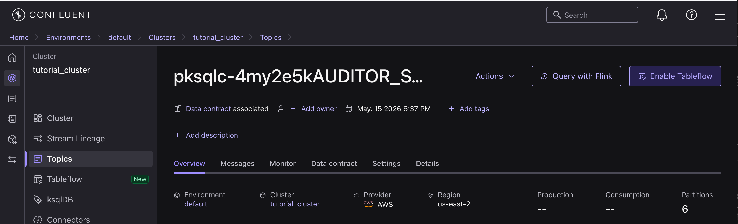Click chevron after Environments breadcrumb

[x=99, y=37]
